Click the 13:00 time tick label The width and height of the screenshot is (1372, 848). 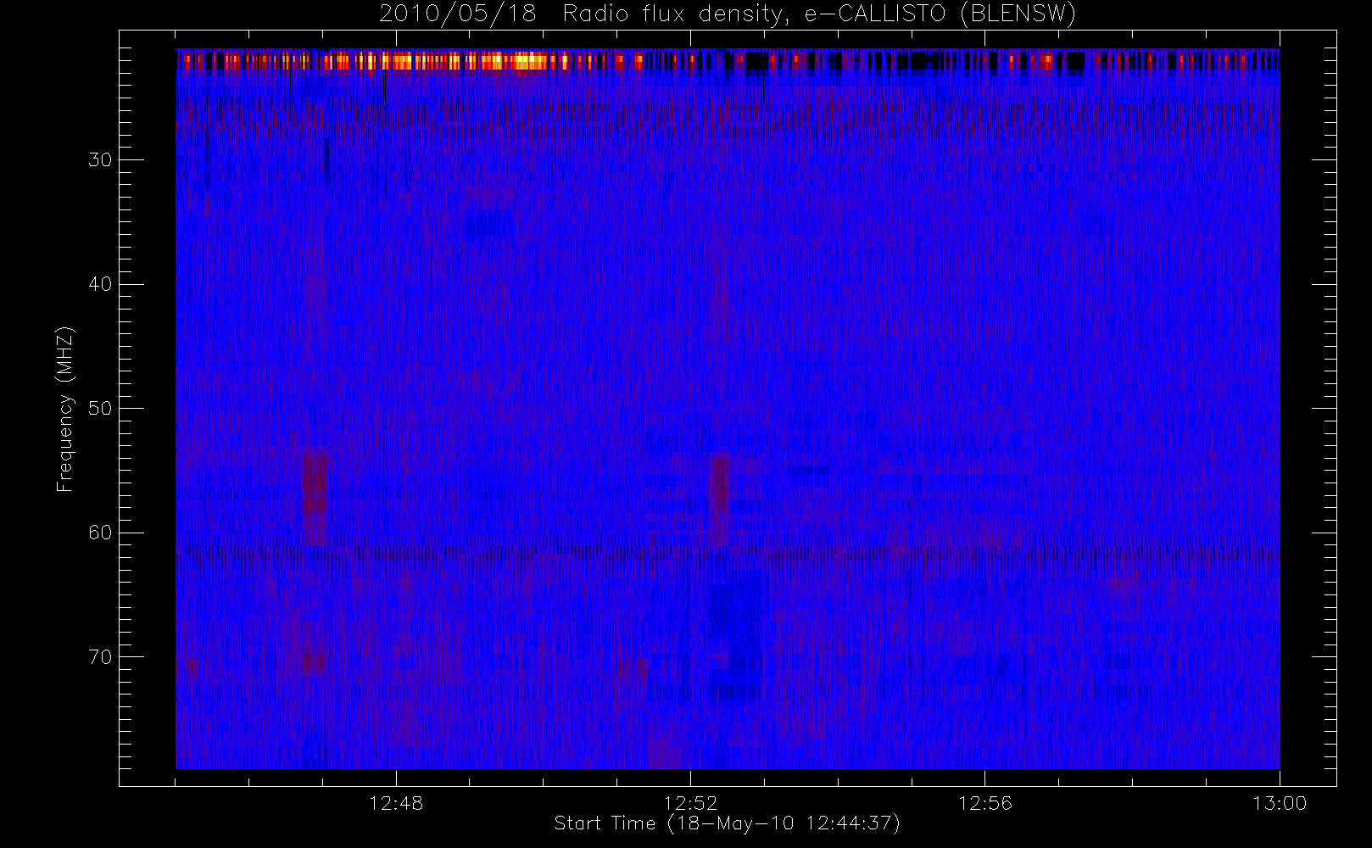tap(1279, 803)
